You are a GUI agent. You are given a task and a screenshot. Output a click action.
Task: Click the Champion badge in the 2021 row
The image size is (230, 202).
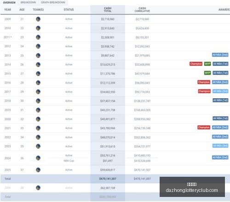[x=204, y=127]
